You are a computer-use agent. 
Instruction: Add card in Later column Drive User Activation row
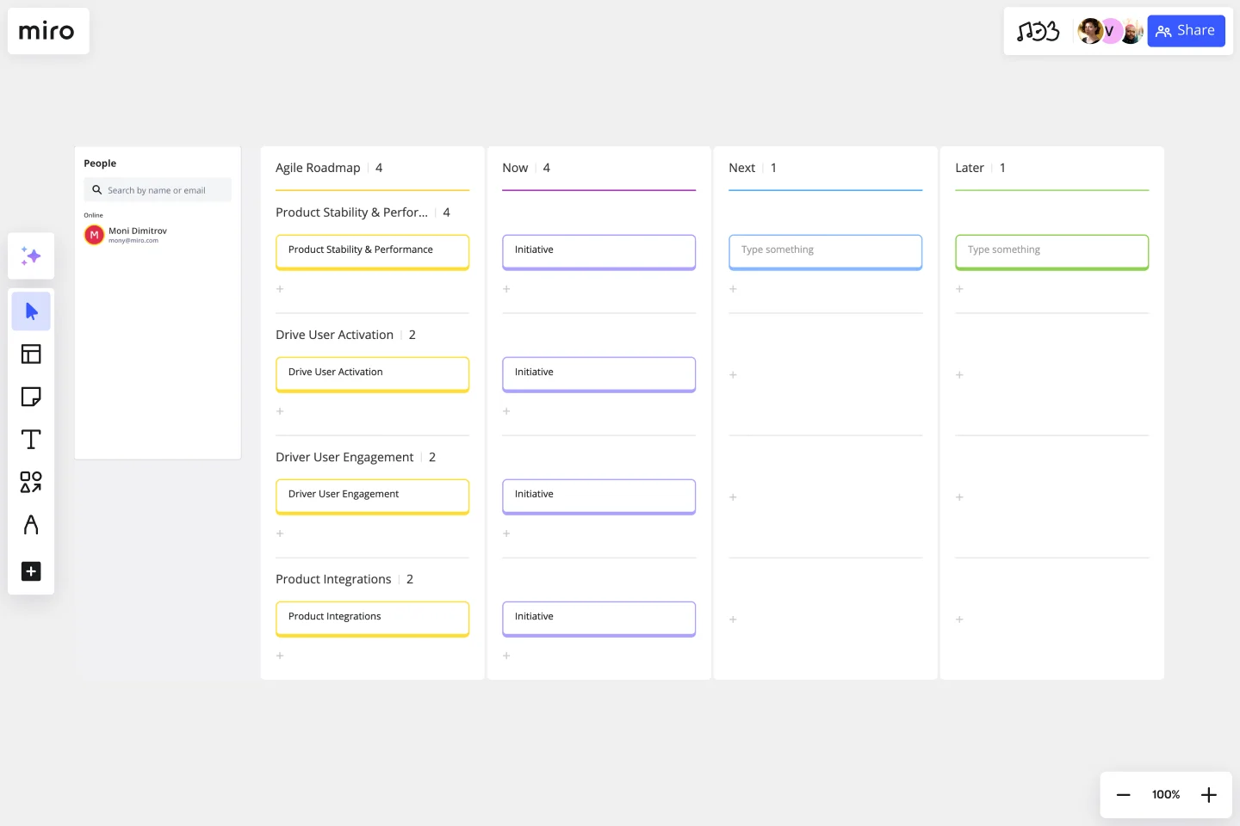tap(959, 375)
